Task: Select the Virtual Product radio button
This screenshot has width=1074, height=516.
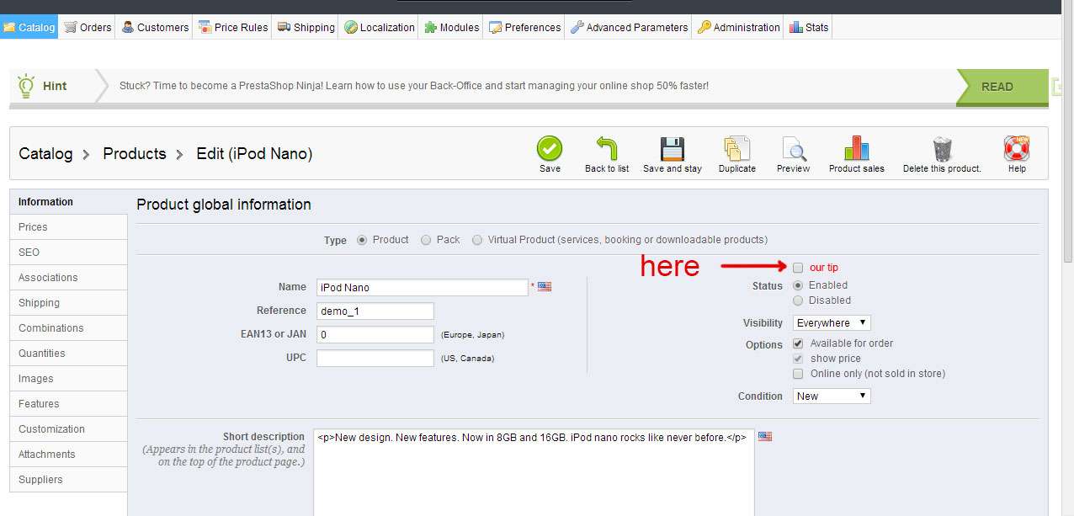Action: 477,240
